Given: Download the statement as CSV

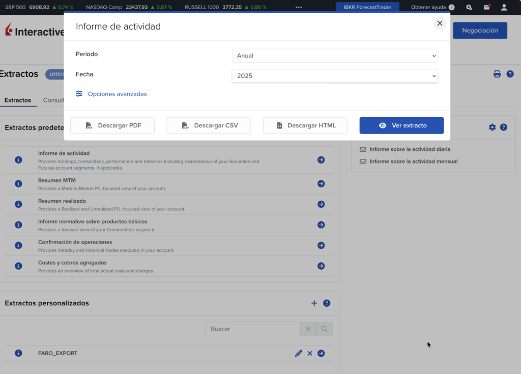Looking at the screenshot, I should point(209,125).
